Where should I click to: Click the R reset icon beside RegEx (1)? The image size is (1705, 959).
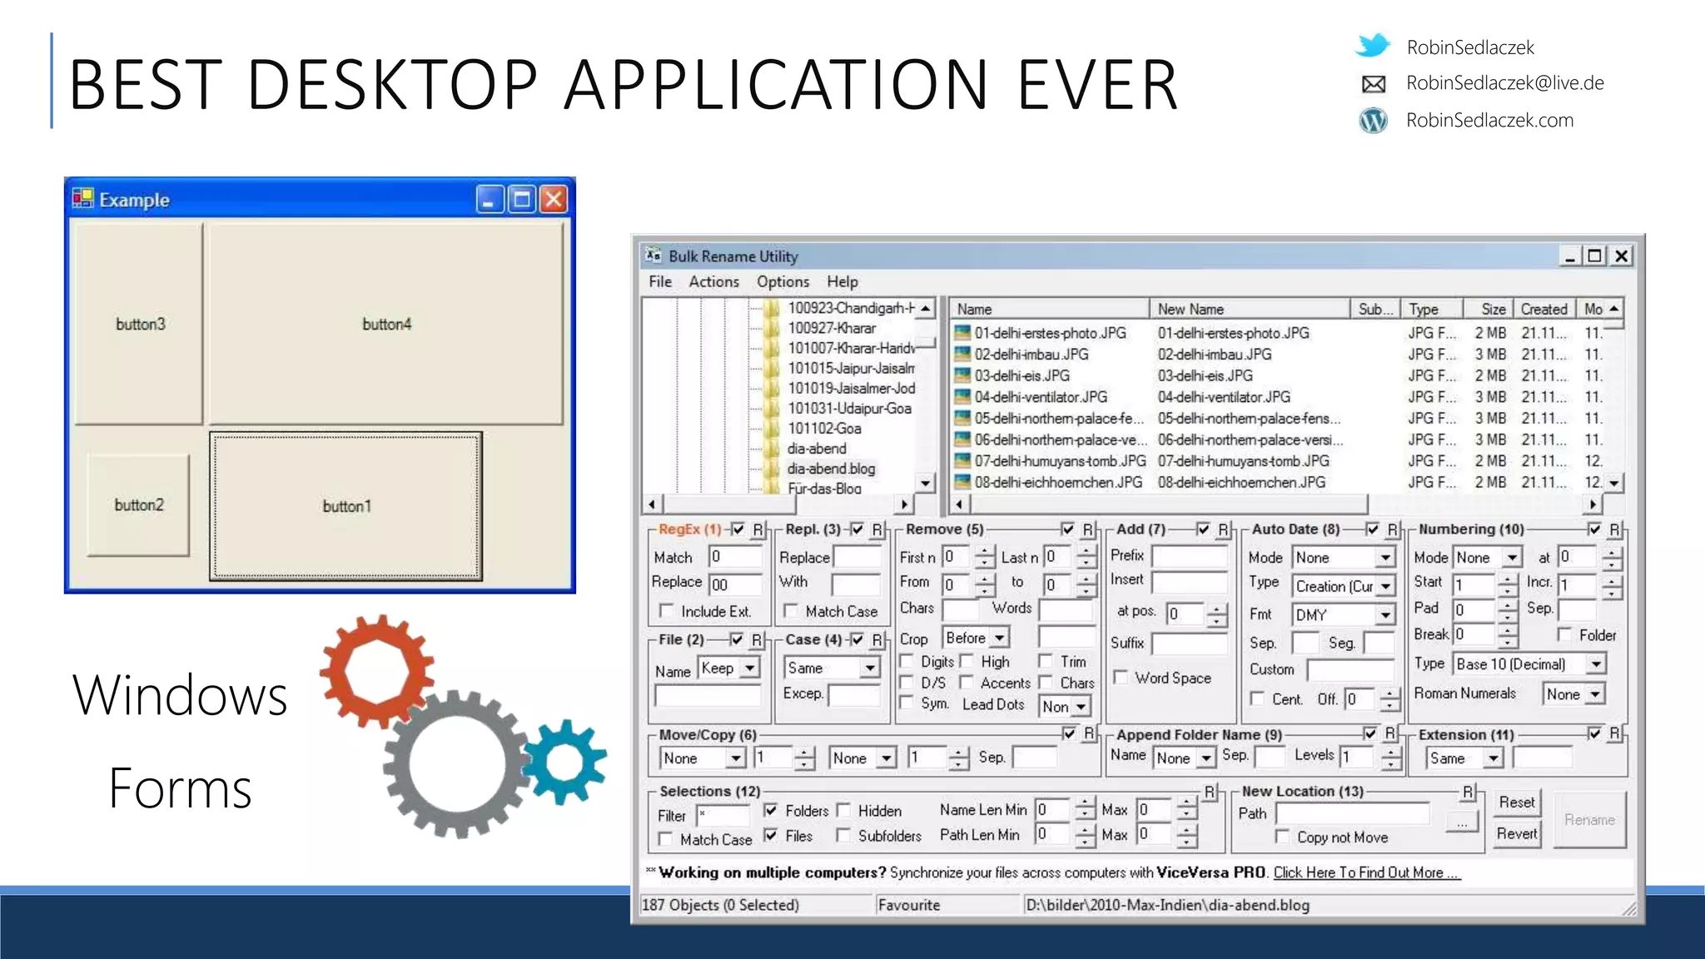click(758, 529)
